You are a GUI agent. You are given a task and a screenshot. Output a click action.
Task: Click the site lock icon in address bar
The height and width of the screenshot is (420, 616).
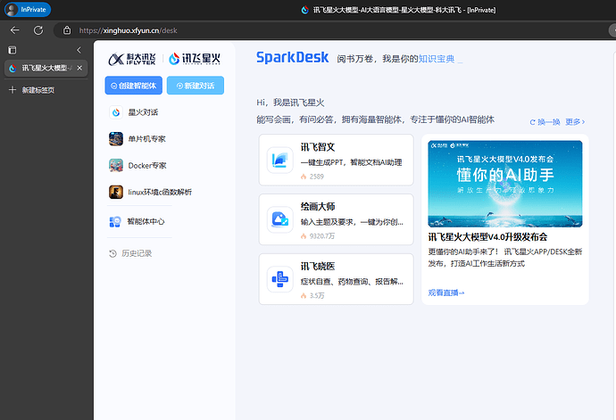67,30
